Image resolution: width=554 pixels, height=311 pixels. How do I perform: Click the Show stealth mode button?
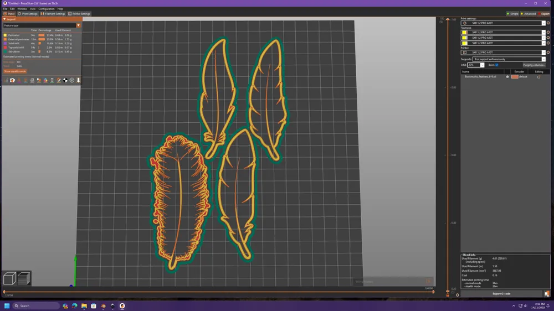pos(15,71)
